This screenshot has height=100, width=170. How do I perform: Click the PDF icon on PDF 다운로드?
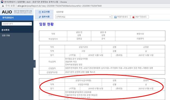point(134,17)
